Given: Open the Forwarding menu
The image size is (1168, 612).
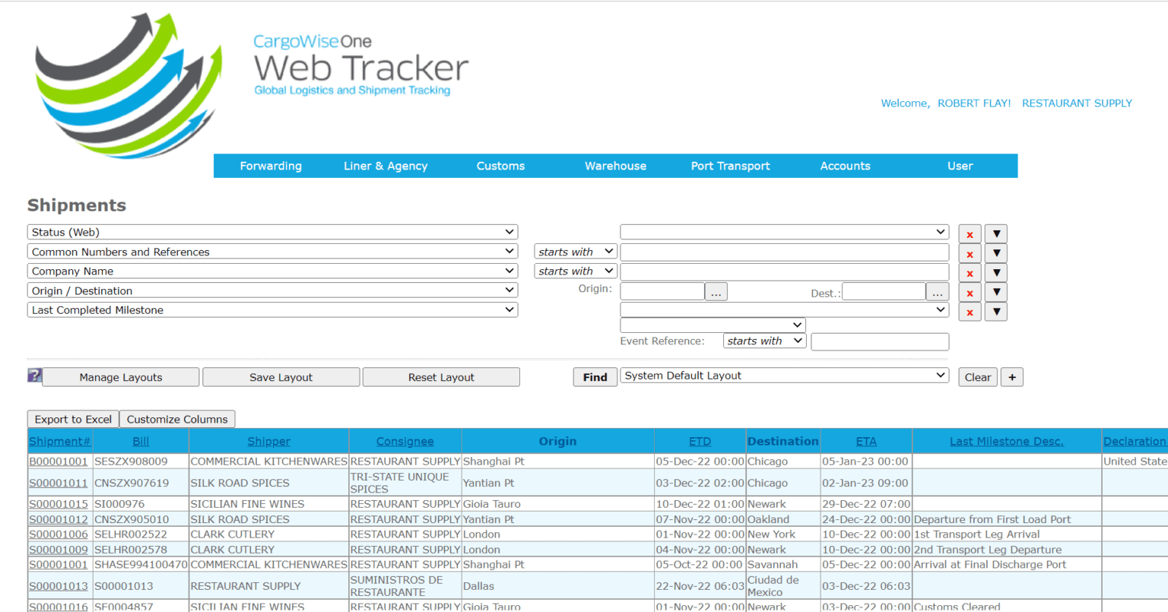Looking at the screenshot, I should 271,166.
